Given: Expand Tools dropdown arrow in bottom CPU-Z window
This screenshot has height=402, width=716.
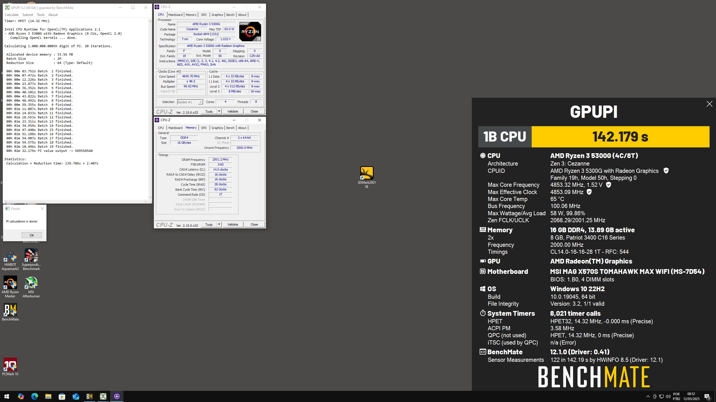Looking at the screenshot, I should (219, 224).
